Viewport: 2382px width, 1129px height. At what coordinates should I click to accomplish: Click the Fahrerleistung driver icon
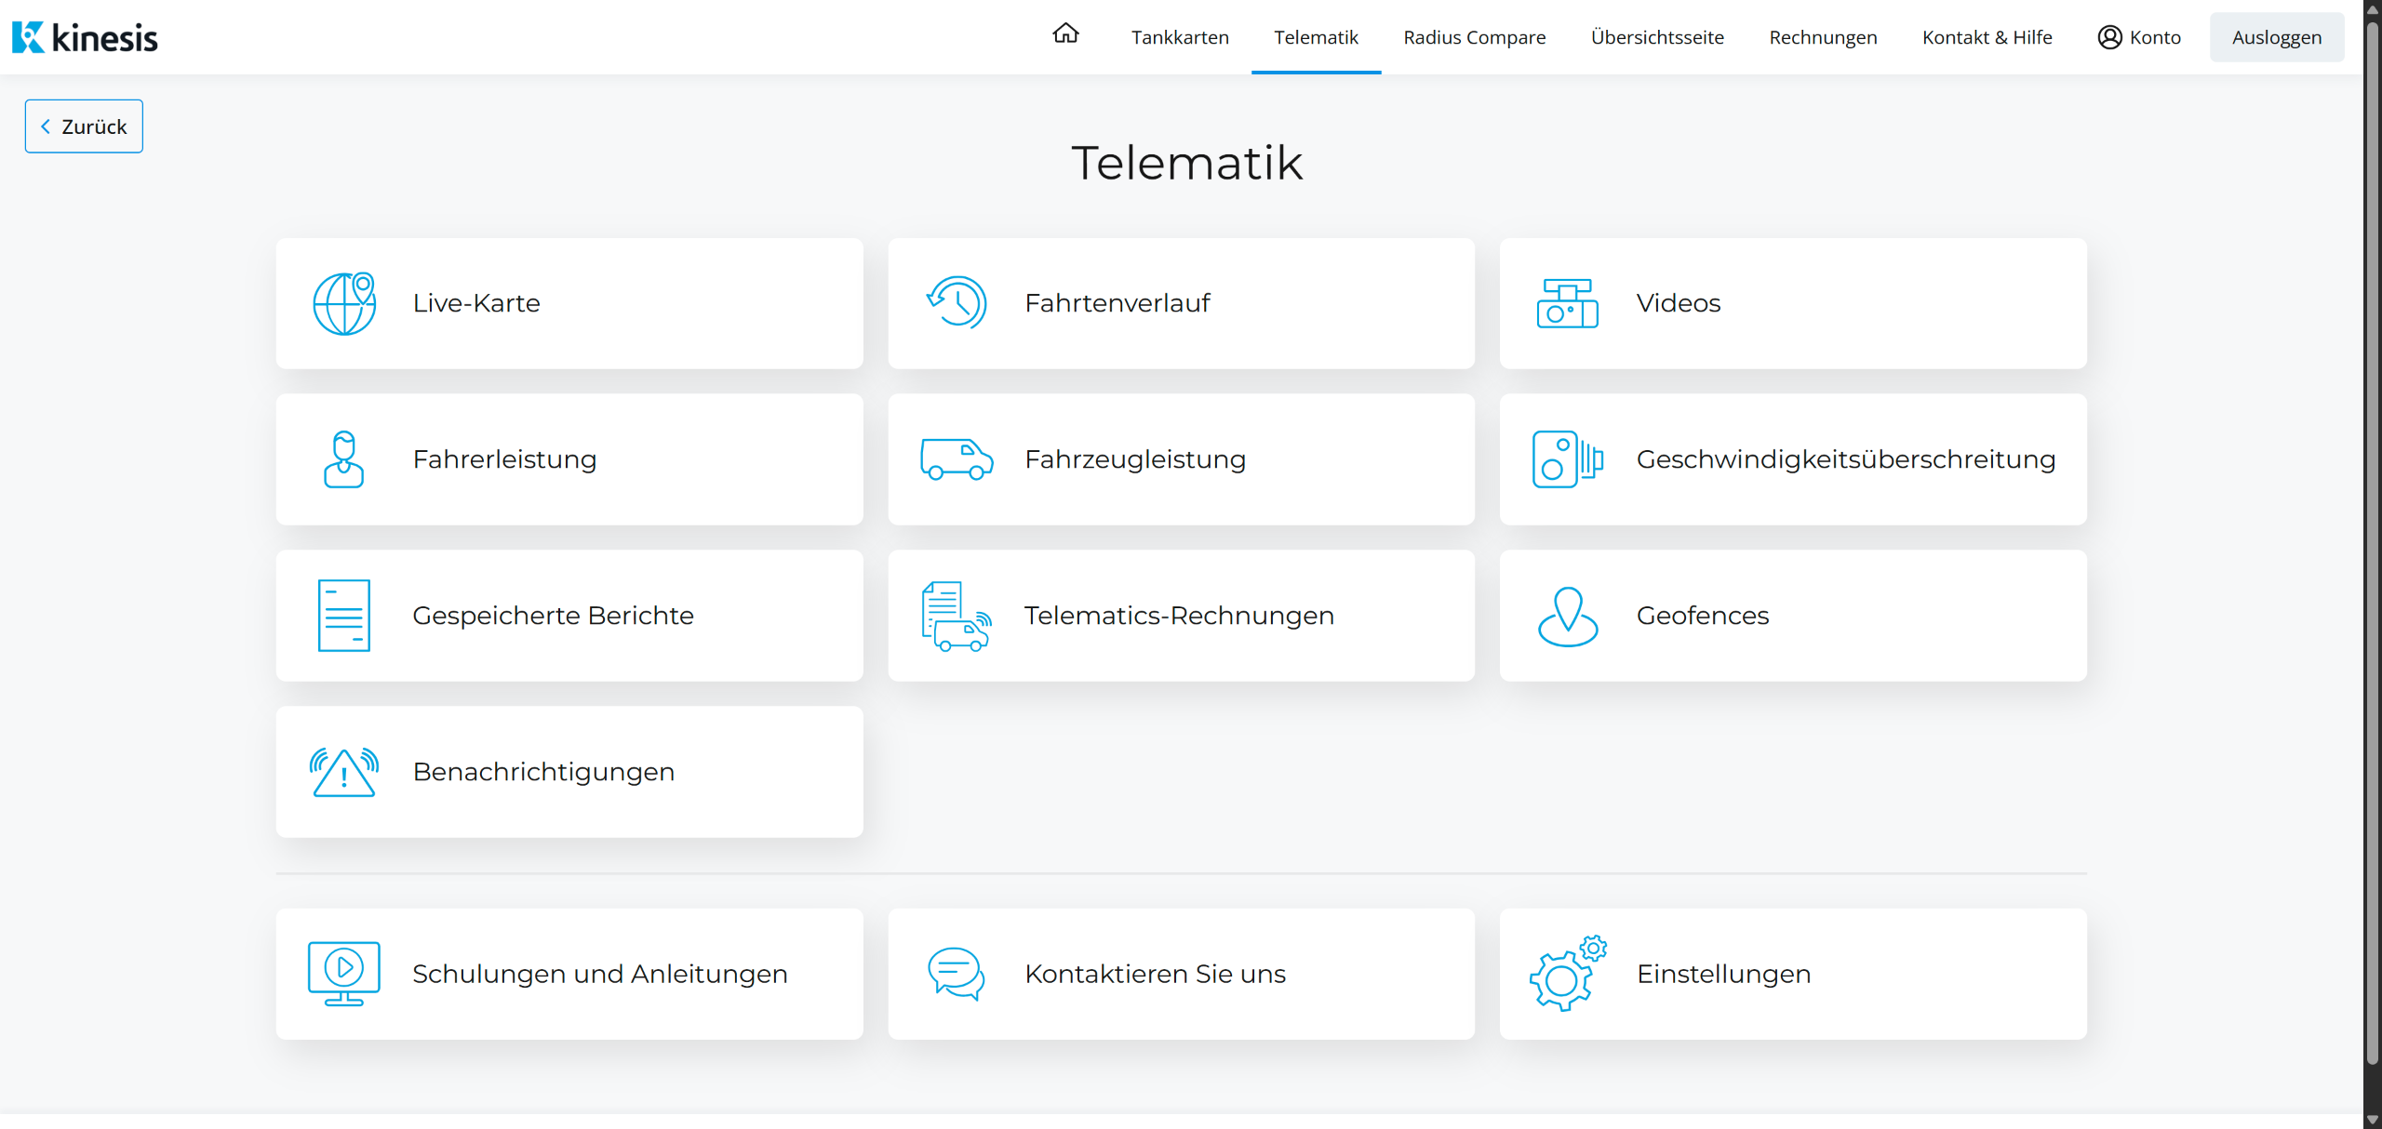pos(343,459)
